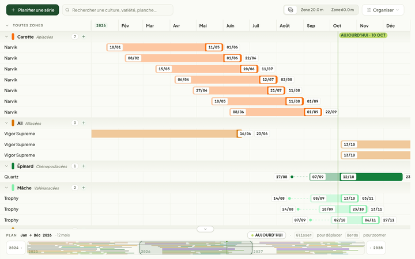The width and height of the screenshot is (415, 259).
Task: Select the Mai month header
Action: (203, 26)
